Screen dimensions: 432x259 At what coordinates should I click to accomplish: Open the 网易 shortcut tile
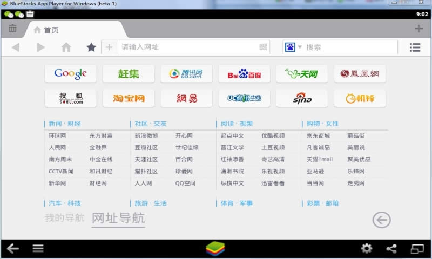(x=186, y=98)
